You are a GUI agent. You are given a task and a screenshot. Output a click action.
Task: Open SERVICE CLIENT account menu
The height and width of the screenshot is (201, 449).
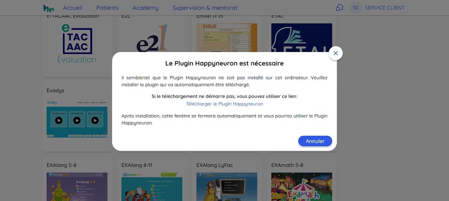click(384, 8)
